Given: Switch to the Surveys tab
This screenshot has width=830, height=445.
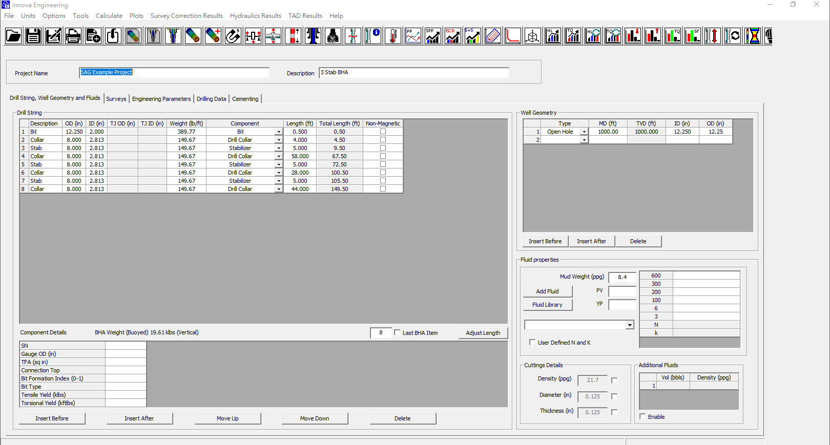Looking at the screenshot, I should tap(116, 99).
